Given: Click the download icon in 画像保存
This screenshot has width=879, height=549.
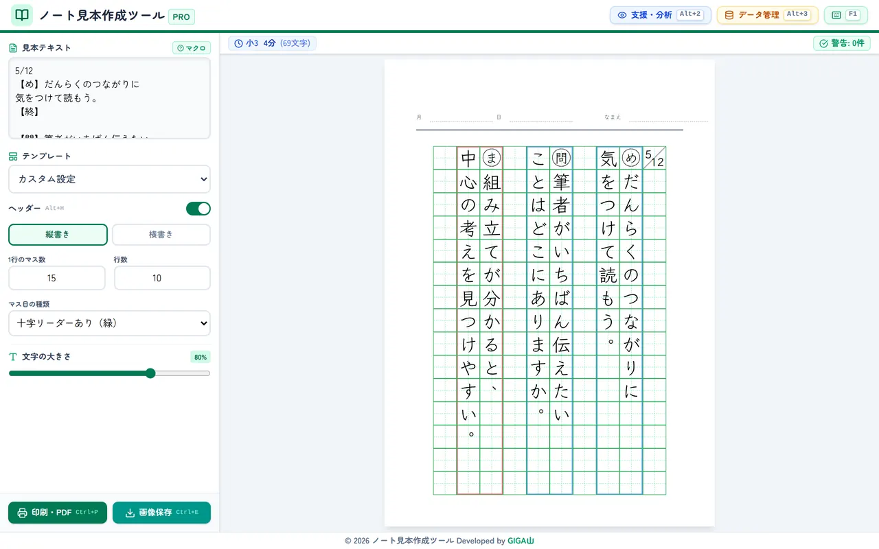Looking at the screenshot, I should (130, 513).
